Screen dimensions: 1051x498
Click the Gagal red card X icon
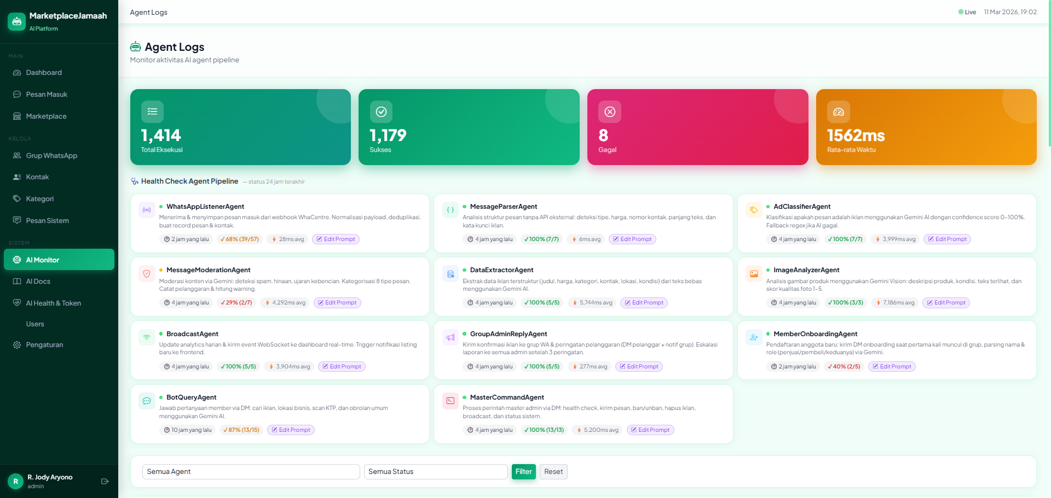[609, 112]
